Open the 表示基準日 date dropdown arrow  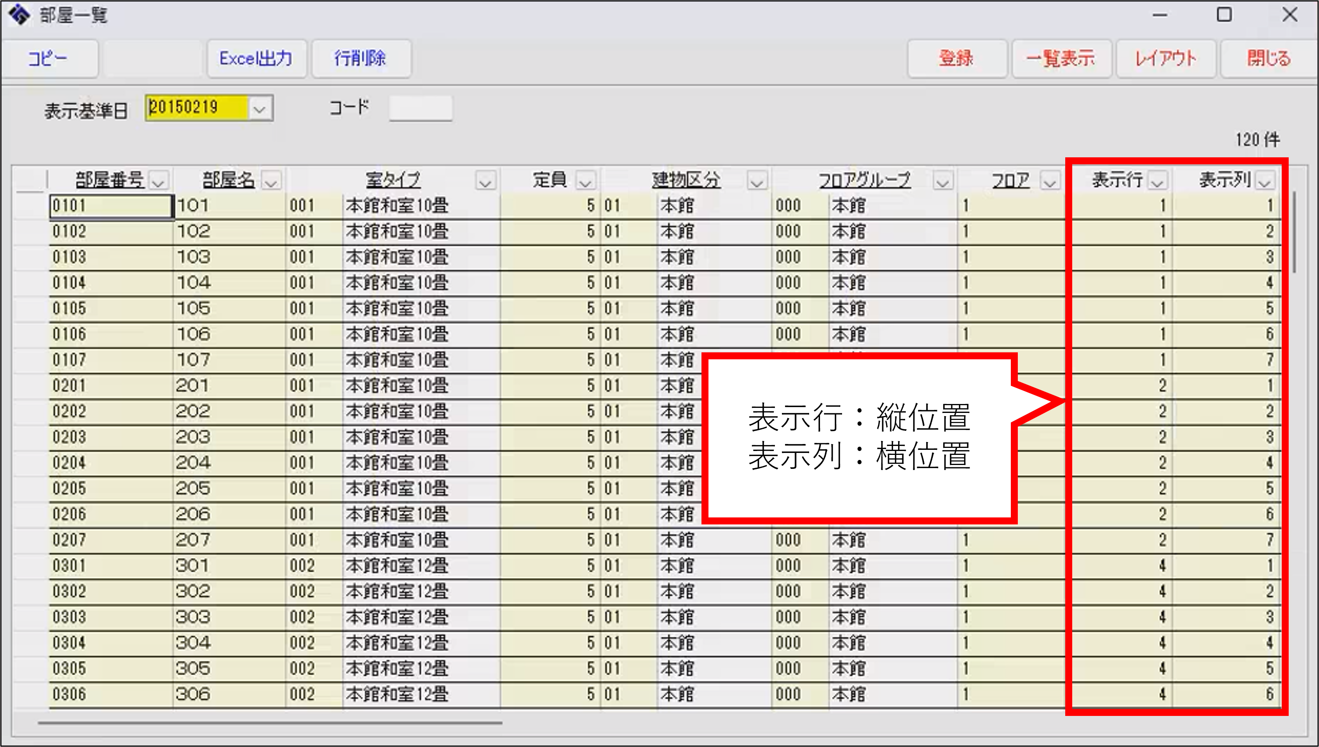click(260, 109)
